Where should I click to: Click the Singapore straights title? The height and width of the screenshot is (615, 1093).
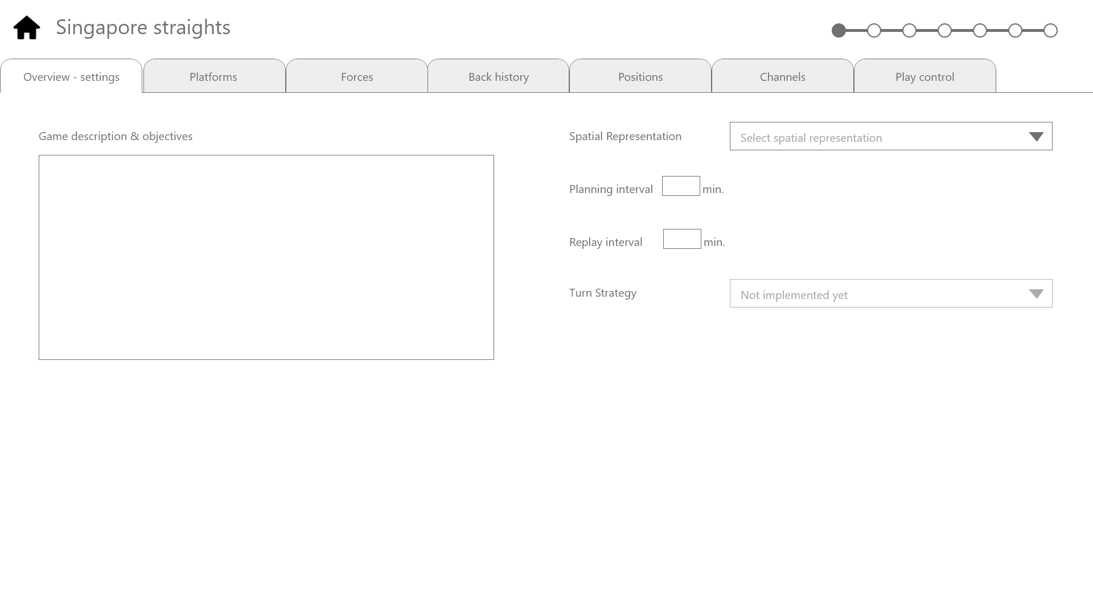pyautogui.click(x=143, y=27)
